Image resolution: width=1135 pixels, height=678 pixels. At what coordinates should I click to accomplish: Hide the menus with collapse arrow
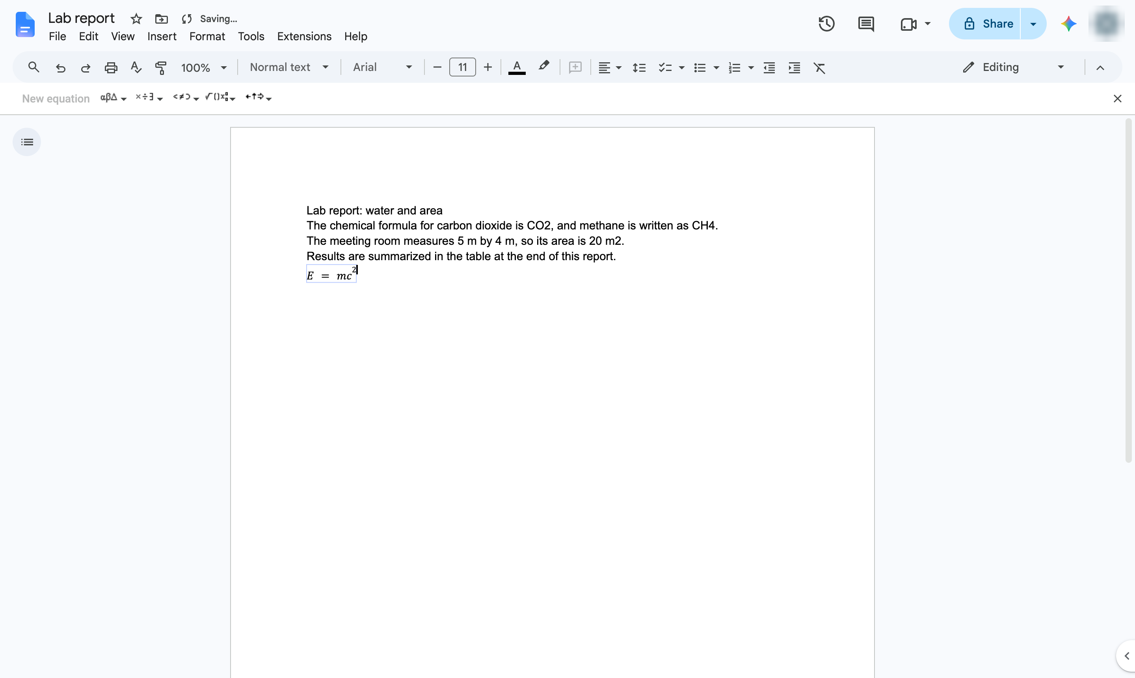click(x=1100, y=68)
